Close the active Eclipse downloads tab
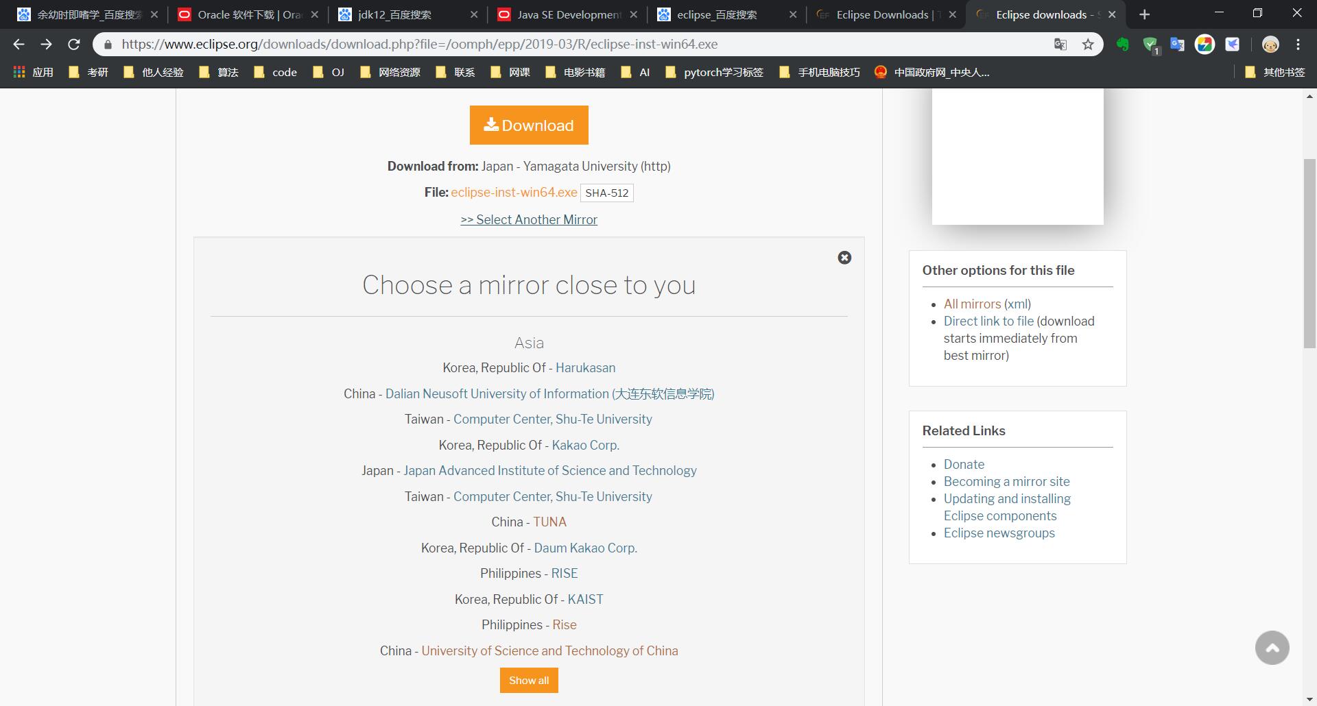The image size is (1317, 706). coord(1112,14)
